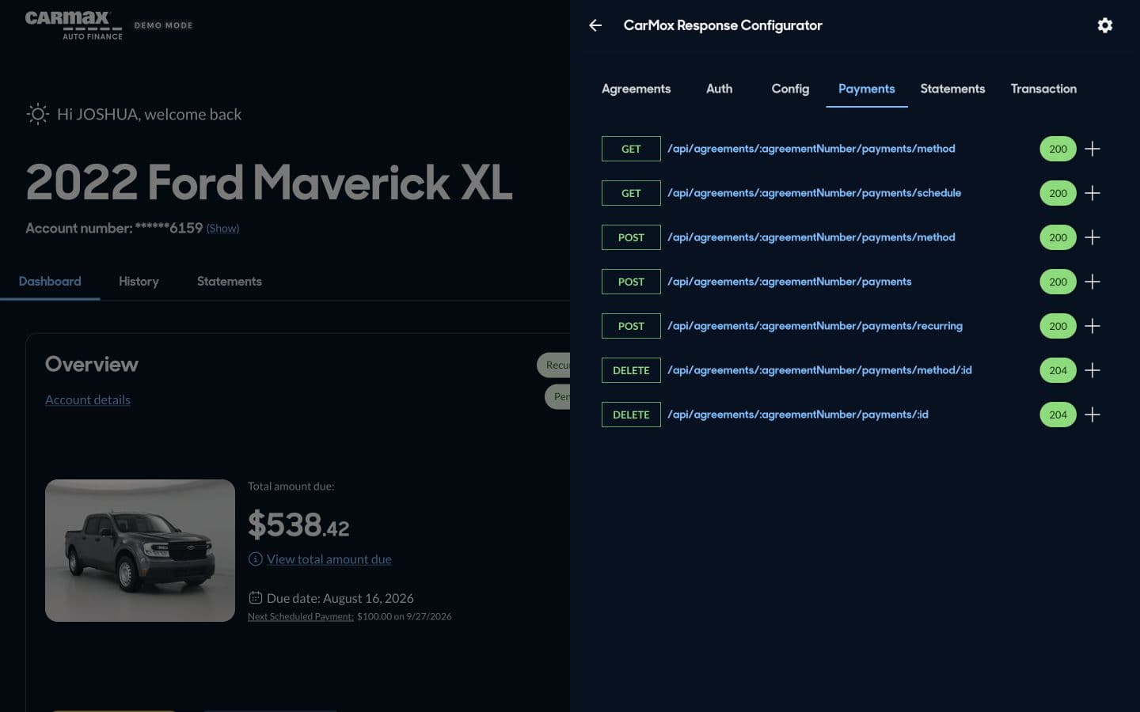Switch to the Transaction tab

pos(1043,89)
